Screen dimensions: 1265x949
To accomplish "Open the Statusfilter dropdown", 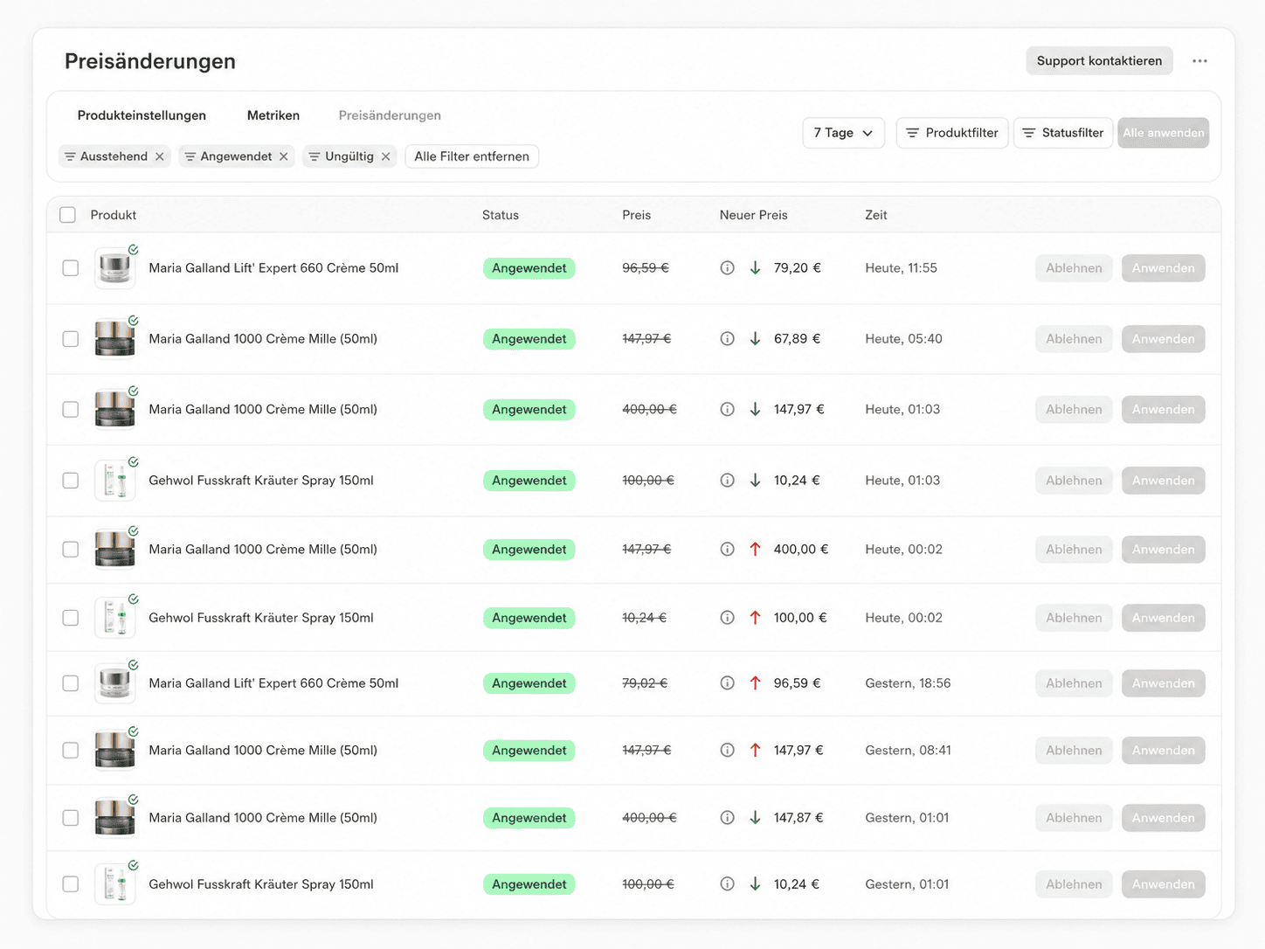I will [x=1063, y=133].
